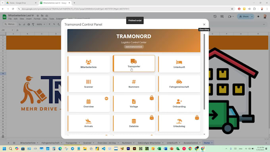This screenshot has height=152, width=270.
Task: Click the lock badge on Urlaubstag card
Action: (197, 117)
